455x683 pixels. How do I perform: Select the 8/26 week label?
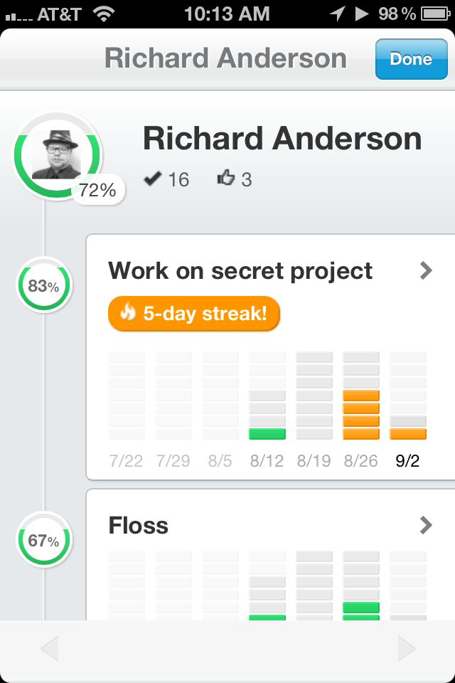coord(361,461)
